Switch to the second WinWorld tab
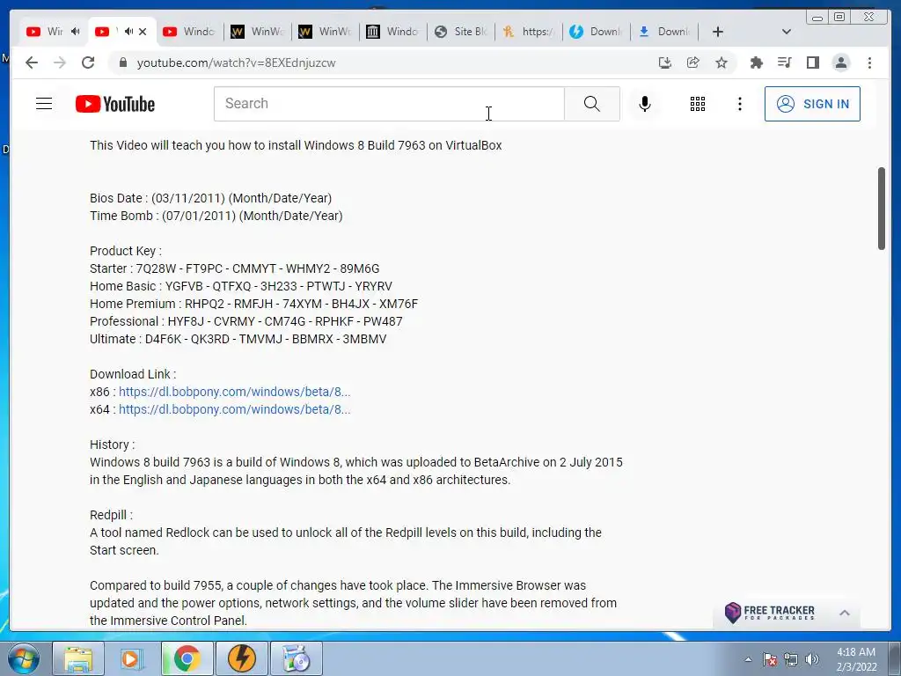Image resolution: width=901 pixels, height=676 pixels. pos(326,32)
